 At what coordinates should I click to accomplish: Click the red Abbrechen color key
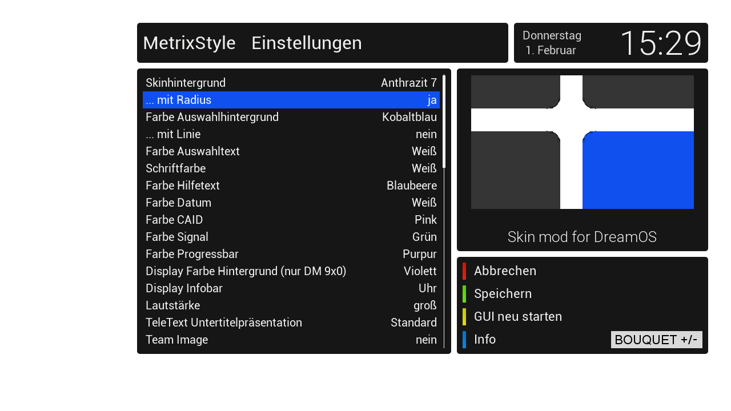click(x=464, y=271)
